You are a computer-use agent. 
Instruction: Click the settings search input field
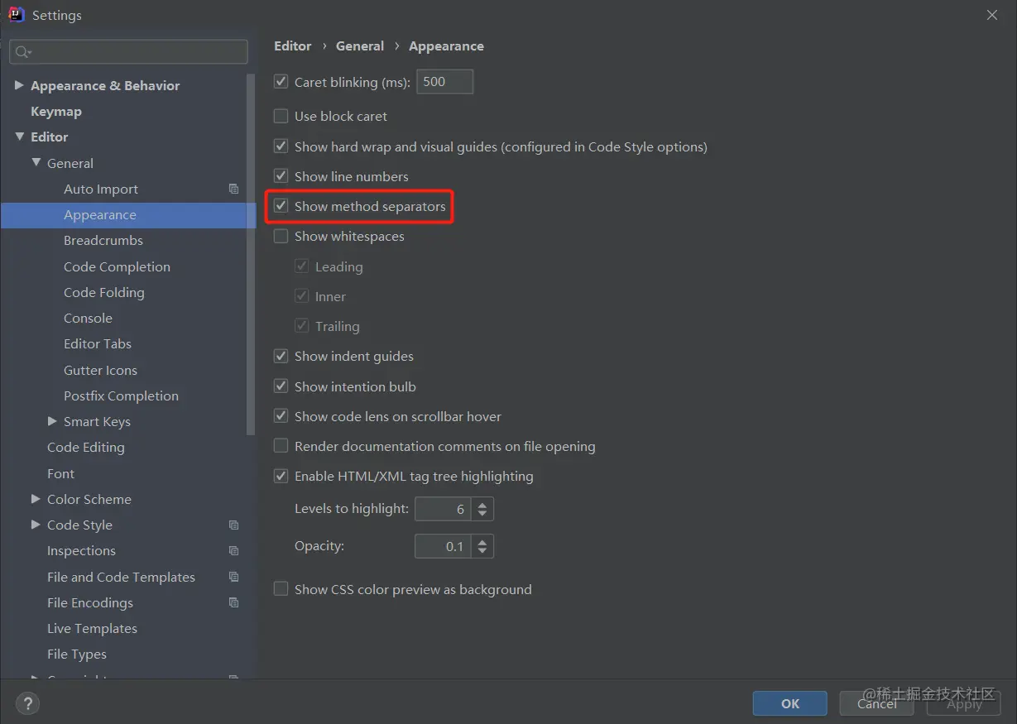click(128, 51)
